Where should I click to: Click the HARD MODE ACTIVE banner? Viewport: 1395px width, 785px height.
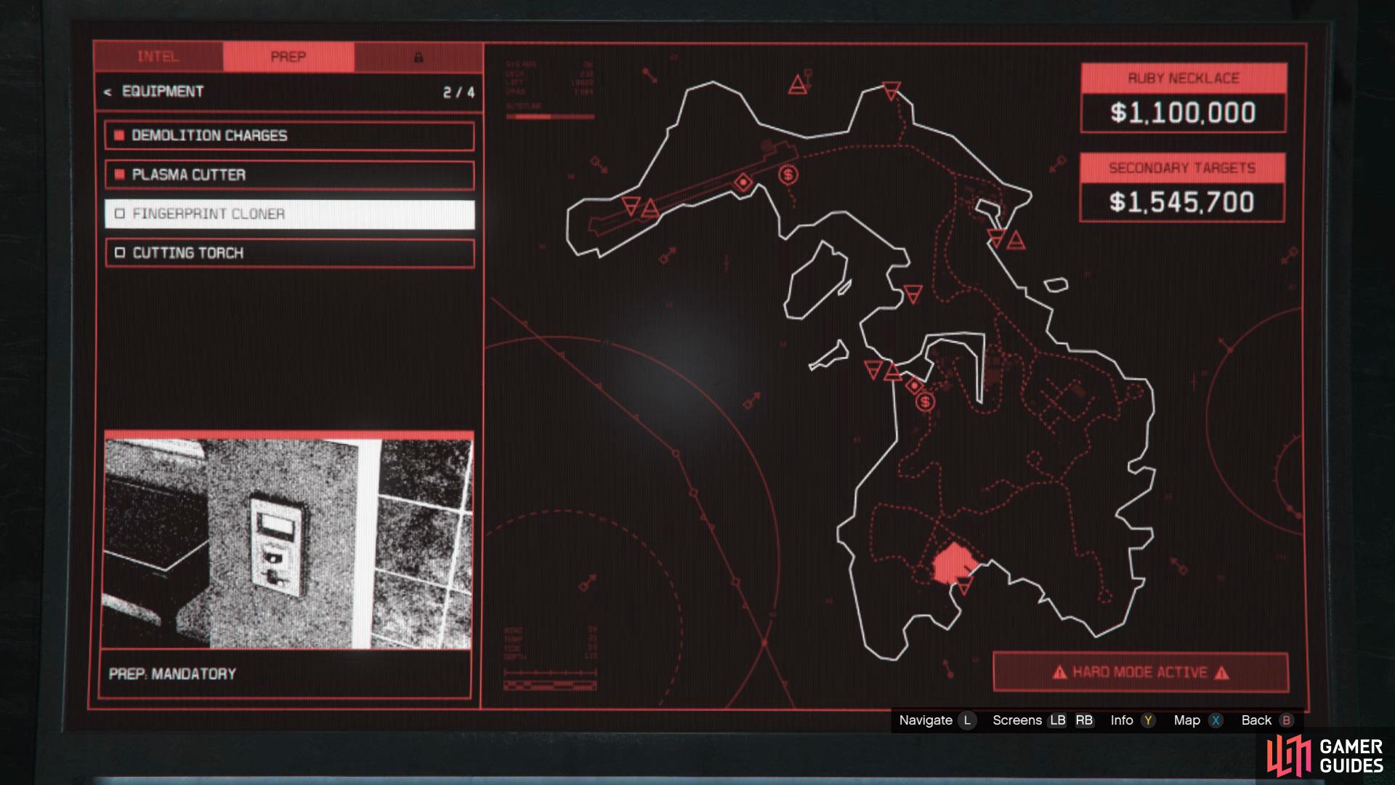pos(1141,672)
